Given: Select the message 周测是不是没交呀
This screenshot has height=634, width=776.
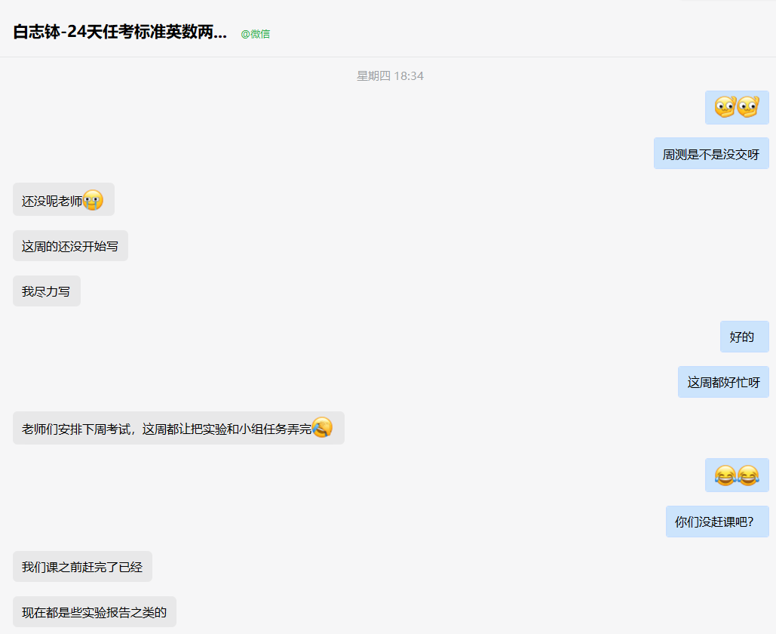Looking at the screenshot, I should (x=711, y=154).
